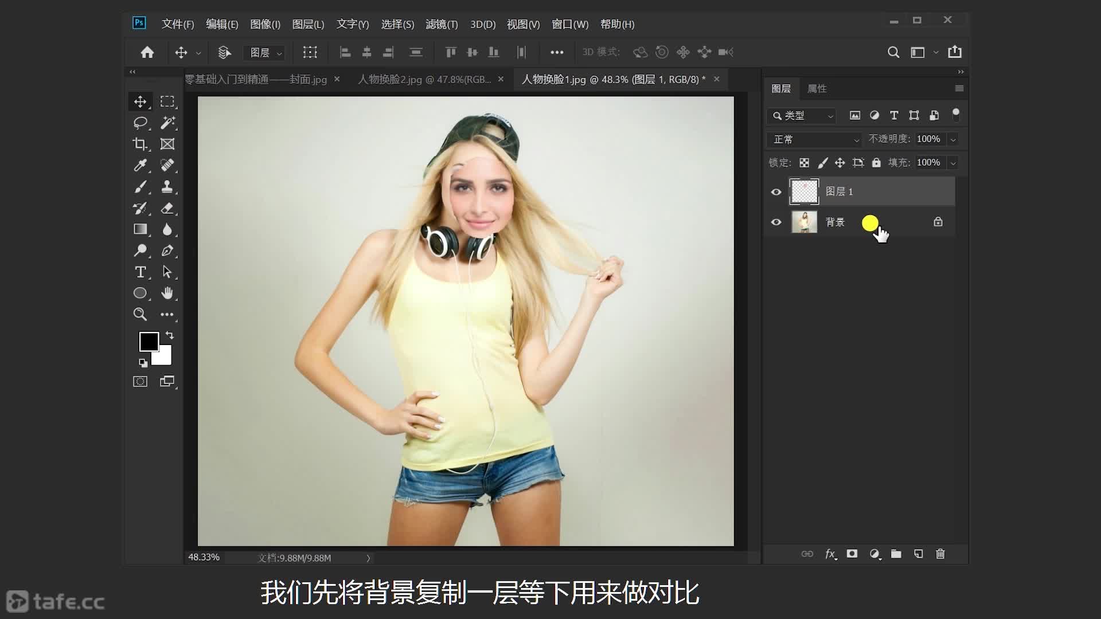
Task: Select the Hand tool
Action: [167, 293]
